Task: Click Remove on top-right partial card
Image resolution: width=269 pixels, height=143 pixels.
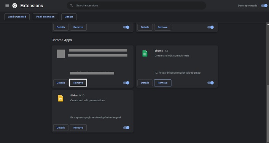Action: point(162,27)
